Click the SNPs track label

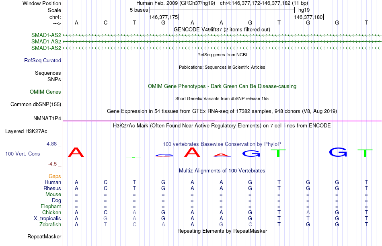[x=54, y=79]
